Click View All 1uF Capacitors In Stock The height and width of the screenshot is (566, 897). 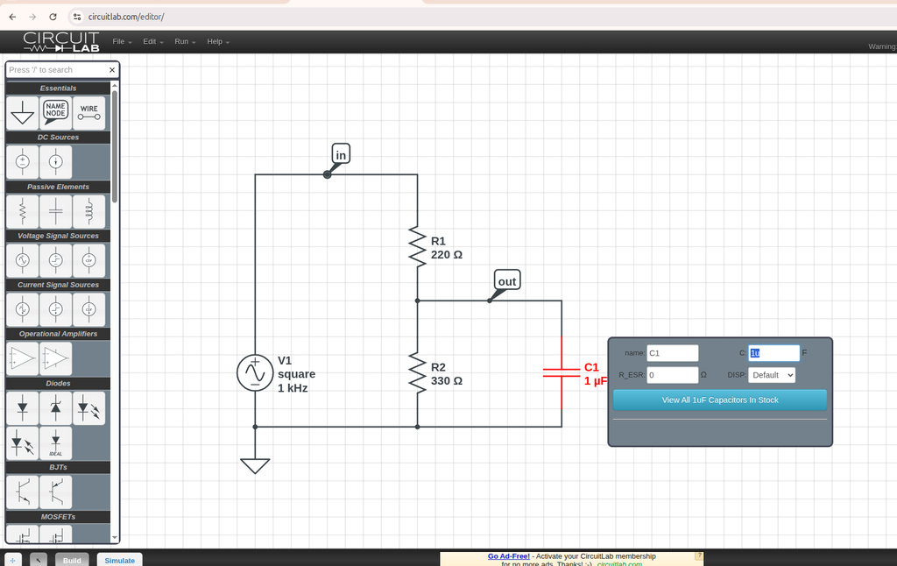point(720,400)
